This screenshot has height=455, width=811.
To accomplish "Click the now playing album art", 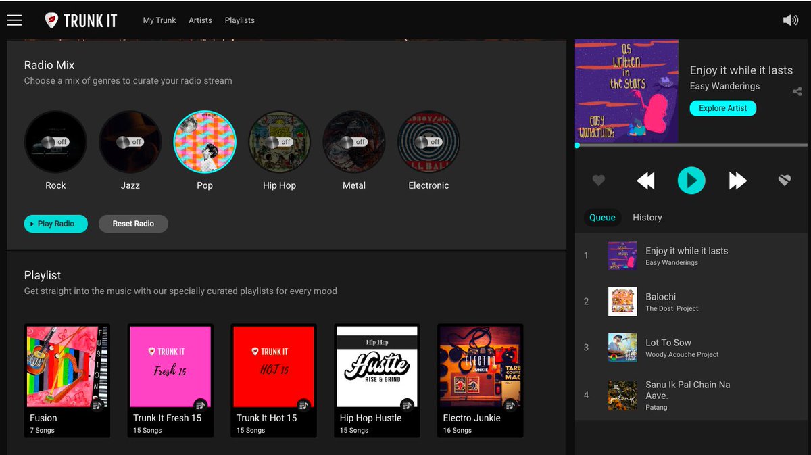I will 626,91.
